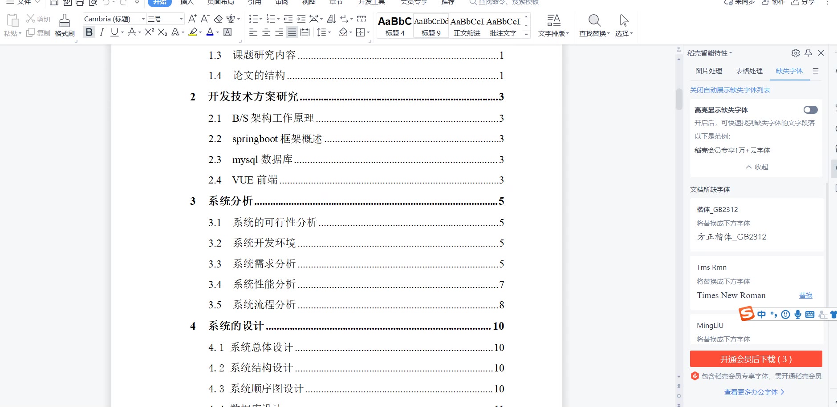Switch to the 图片处理 panel tab
Screen dimensions: 837x407
(x=709, y=71)
